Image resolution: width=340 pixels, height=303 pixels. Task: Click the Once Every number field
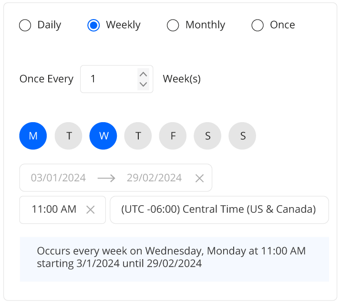tap(110, 79)
